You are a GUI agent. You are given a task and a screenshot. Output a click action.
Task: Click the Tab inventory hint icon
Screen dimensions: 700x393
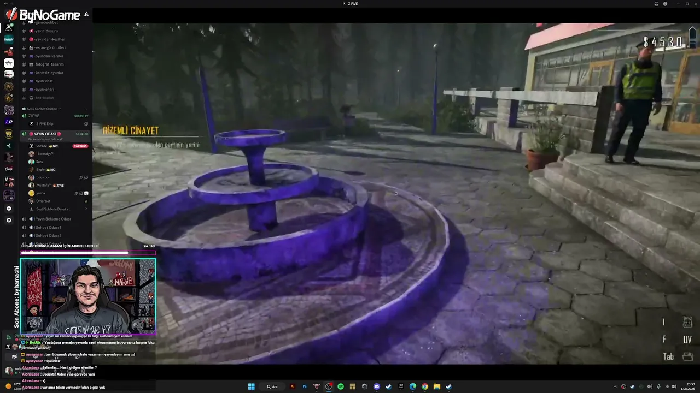pos(687,356)
